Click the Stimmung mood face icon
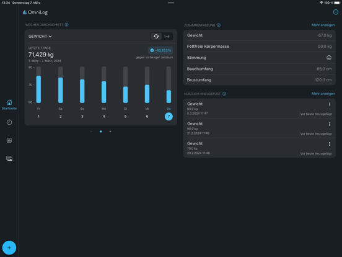Screen dimensions: 342x257 pos(329,58)
